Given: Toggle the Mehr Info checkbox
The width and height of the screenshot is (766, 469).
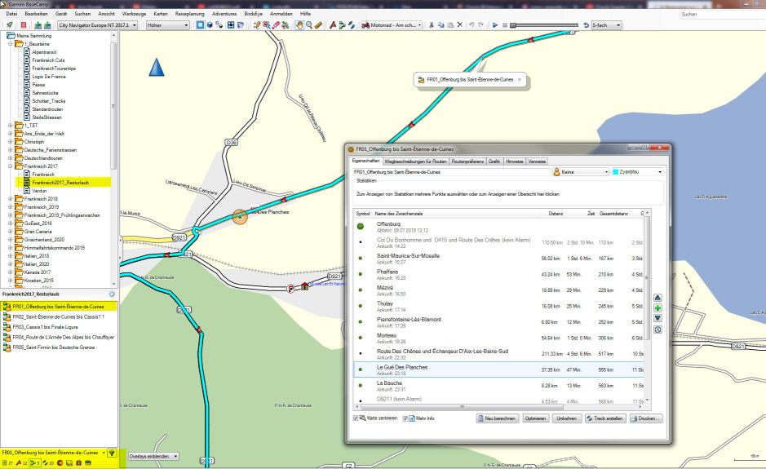Looking at the screenshot, I should [405, 418].
